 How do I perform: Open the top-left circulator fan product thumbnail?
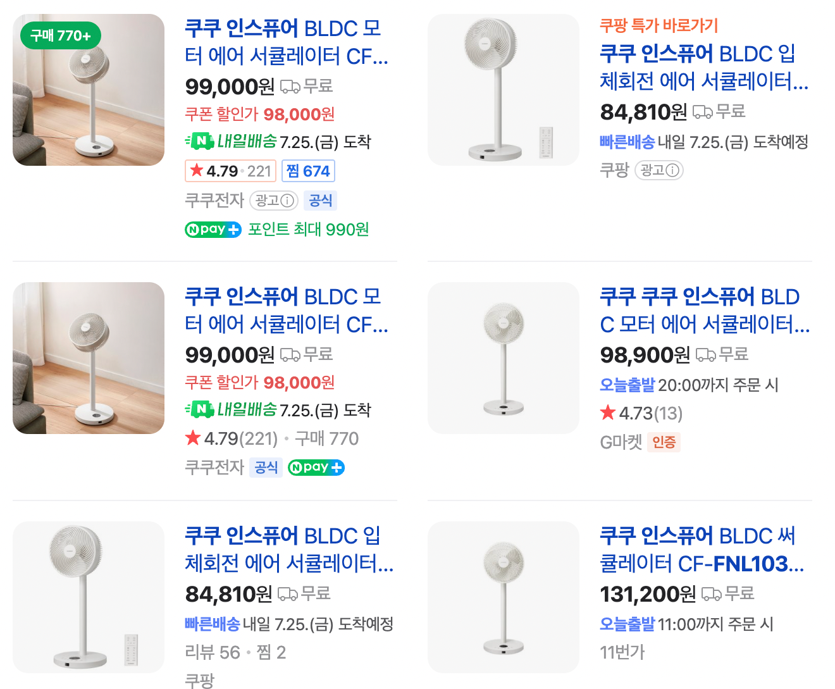coord(89,90)
